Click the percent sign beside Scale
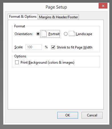The height and width of the screenshot is (129, 112). click(x=46, y=47)
